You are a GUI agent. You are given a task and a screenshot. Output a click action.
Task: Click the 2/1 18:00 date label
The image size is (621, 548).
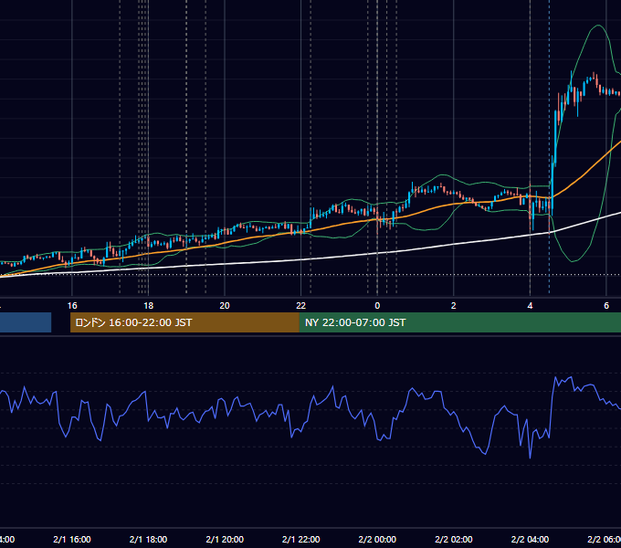click(x=148, y=539)
